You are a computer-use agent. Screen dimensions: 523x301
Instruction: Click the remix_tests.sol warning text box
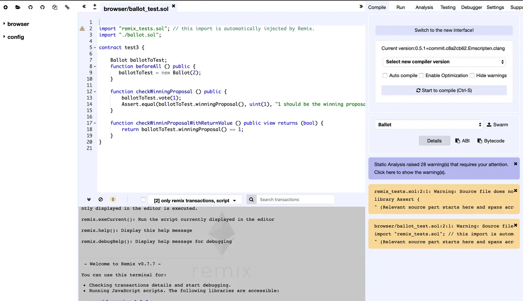(444, 199)
